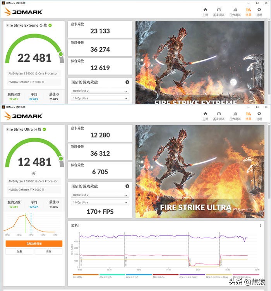Screen dimensions: 271x291
Task: Click main score 22 481 in Extreme gauge
Action: point(34,58)
